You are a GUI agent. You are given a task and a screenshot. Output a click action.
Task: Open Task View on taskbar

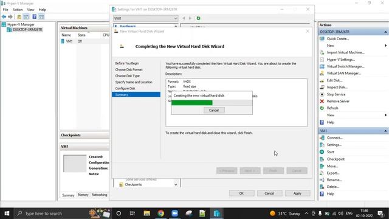pyautogui.click(x=133, y=214)
